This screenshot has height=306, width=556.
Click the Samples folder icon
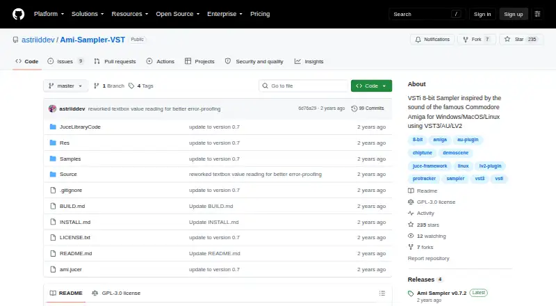[53, 159]
